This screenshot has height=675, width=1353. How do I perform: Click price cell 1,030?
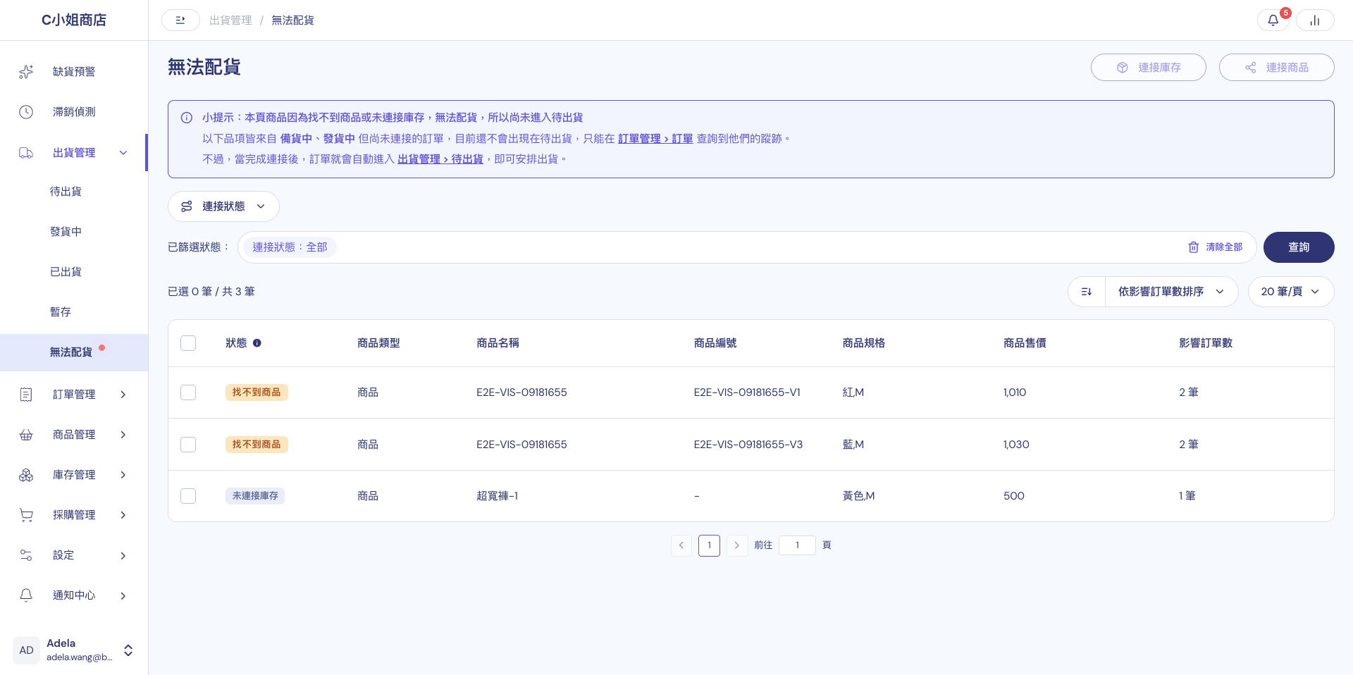pos(1016,445)
